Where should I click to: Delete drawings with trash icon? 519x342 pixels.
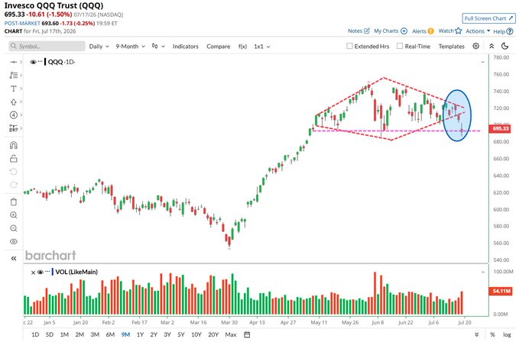(14, 202)
